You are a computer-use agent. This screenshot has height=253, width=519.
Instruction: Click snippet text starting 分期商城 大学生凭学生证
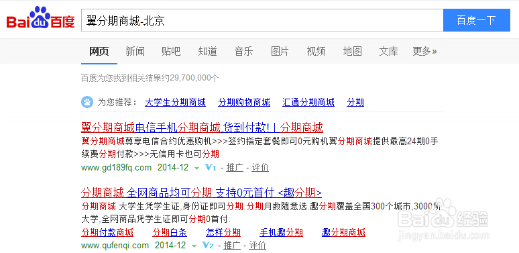261,213
